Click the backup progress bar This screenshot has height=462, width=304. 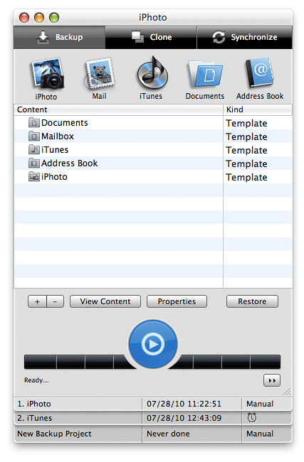[x=152, y=362]
